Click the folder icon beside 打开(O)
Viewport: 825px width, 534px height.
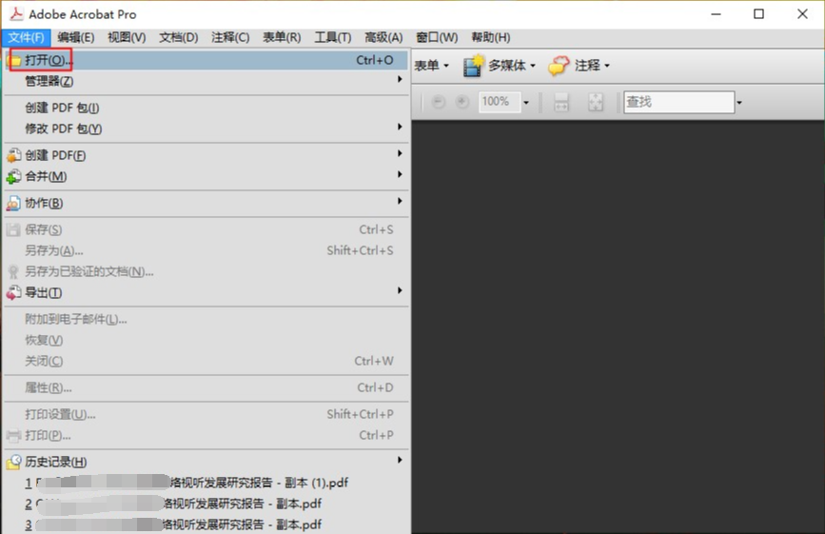(15, 61)
